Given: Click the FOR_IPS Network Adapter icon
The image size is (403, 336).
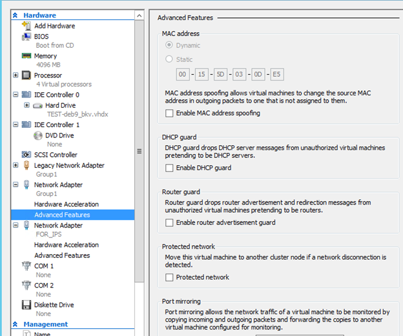Looking at the screenshot, I should (x=26, y=225).
